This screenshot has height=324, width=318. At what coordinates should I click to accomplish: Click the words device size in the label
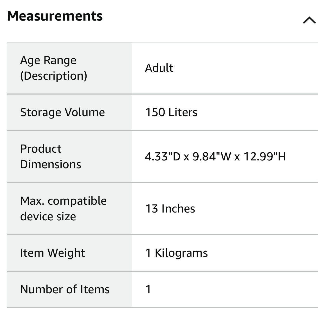(x=48, y=216)
